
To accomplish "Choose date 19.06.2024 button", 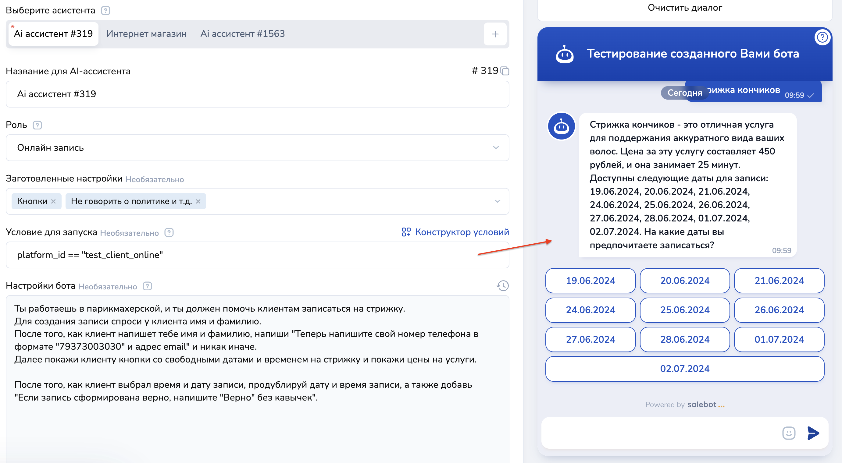I will point(590,281).
